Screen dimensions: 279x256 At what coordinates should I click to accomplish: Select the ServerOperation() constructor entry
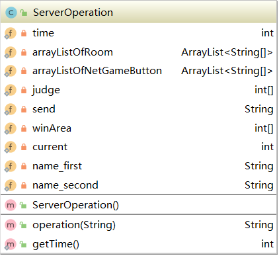[x=139, y=205]
